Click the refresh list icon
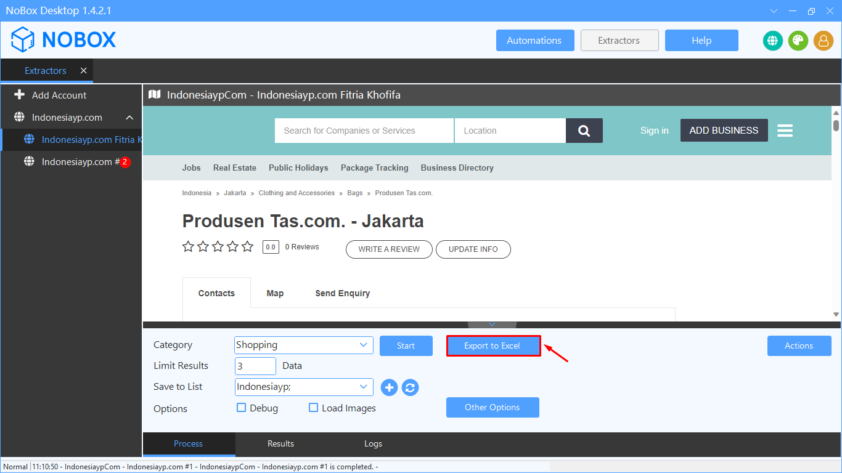842x473 pixels. (411, 387)
